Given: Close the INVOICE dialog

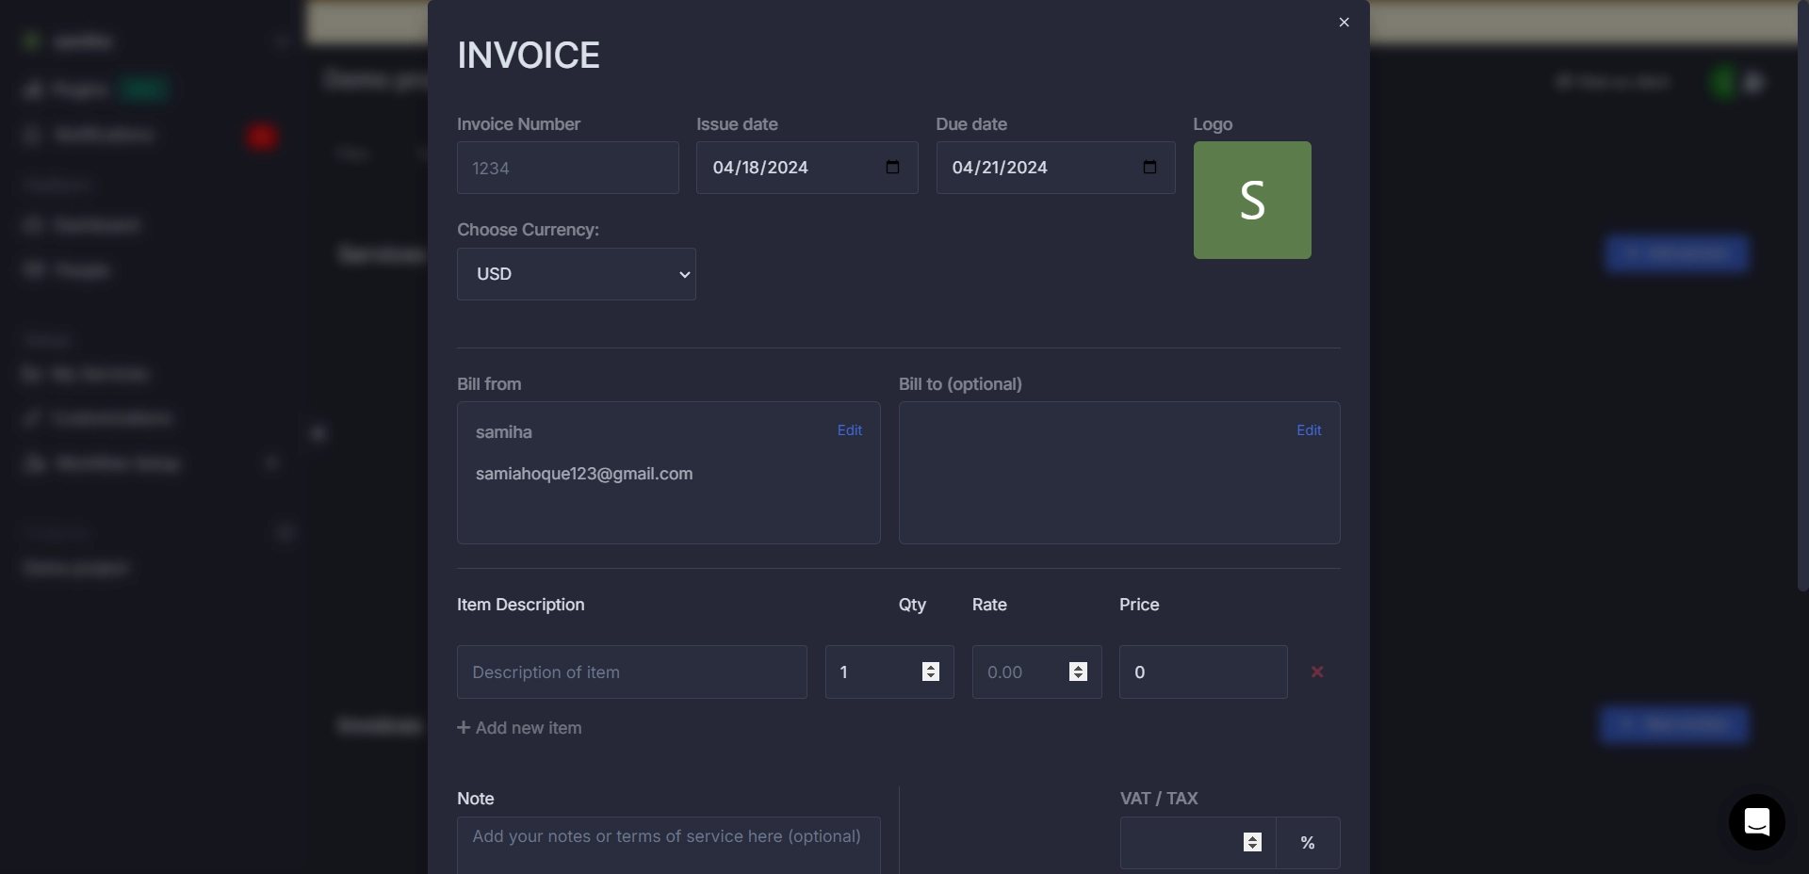Looking at the screenshot, I should click(x=1344, y=22).
